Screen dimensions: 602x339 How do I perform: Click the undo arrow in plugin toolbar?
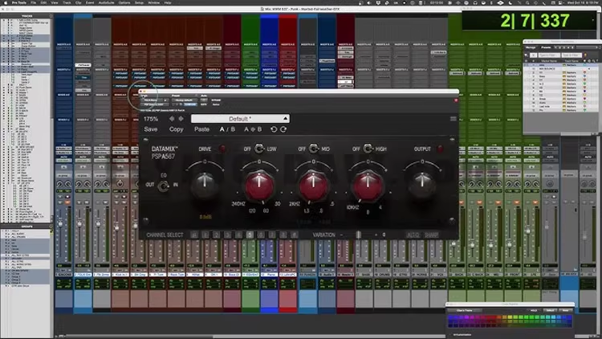coord(274,129)
